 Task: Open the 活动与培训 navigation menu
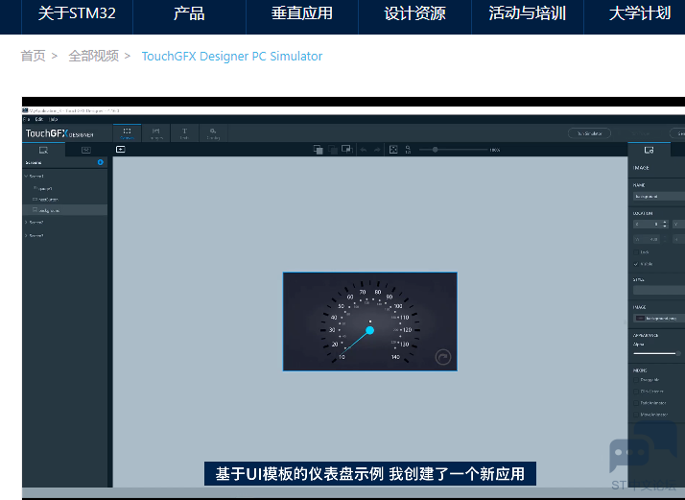point(528,13)
